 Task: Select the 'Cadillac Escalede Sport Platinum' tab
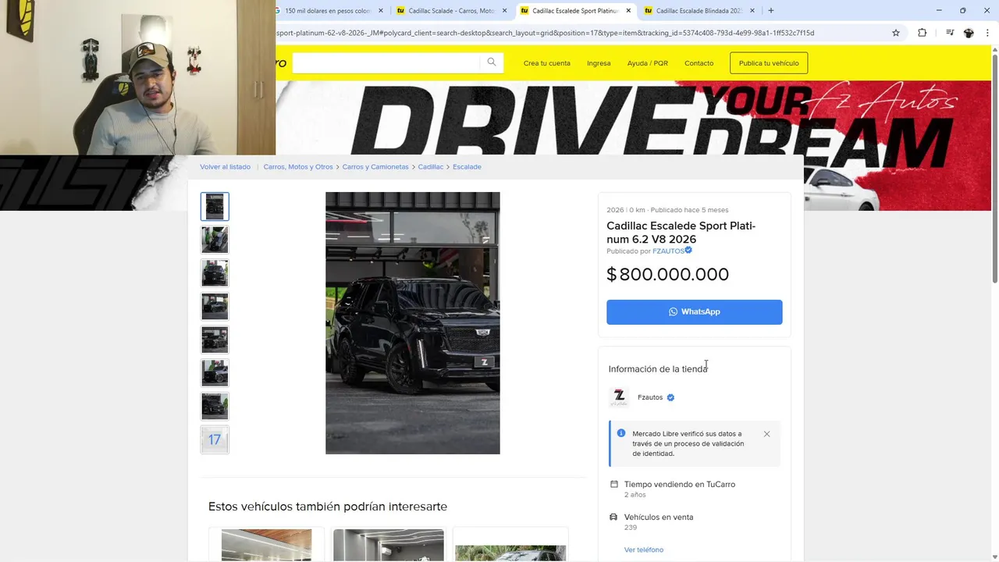click(574, 11)
